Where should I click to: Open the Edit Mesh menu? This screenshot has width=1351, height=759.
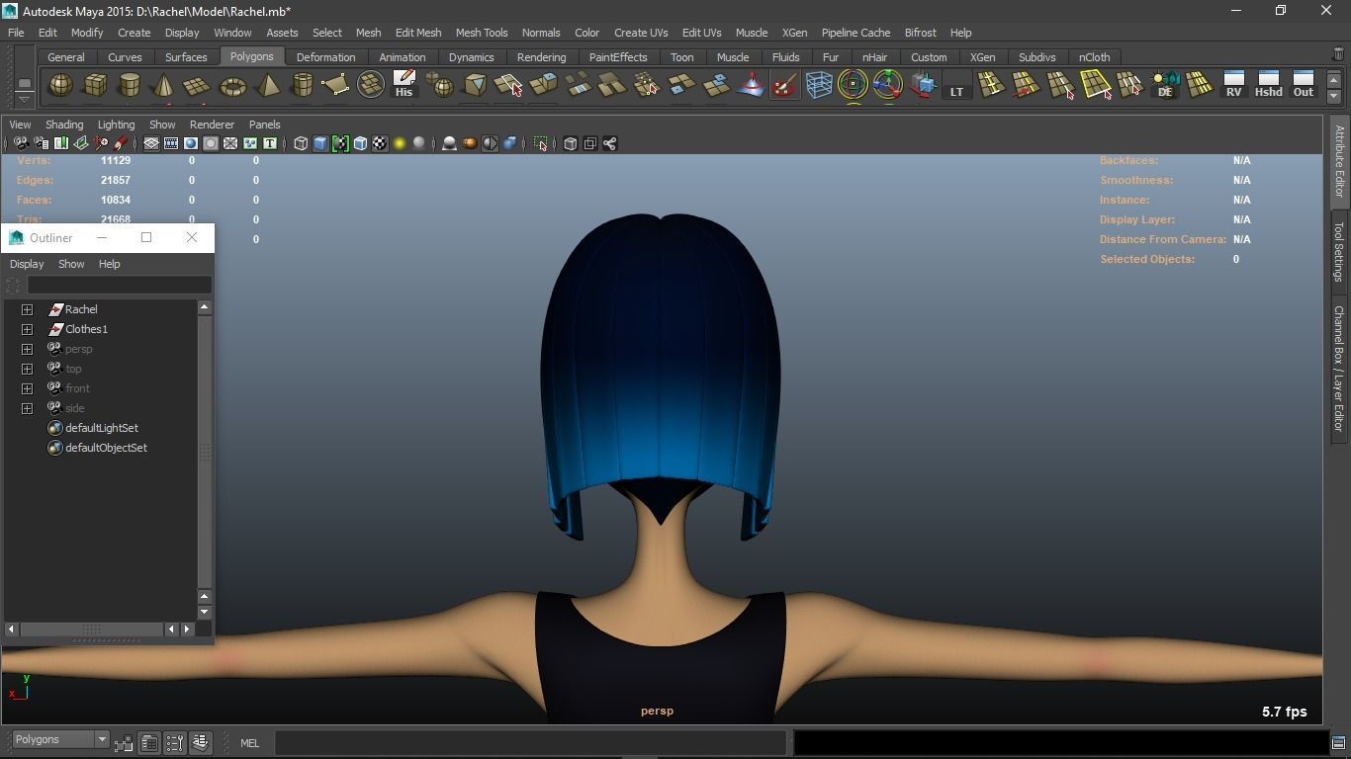click(418, 33)
